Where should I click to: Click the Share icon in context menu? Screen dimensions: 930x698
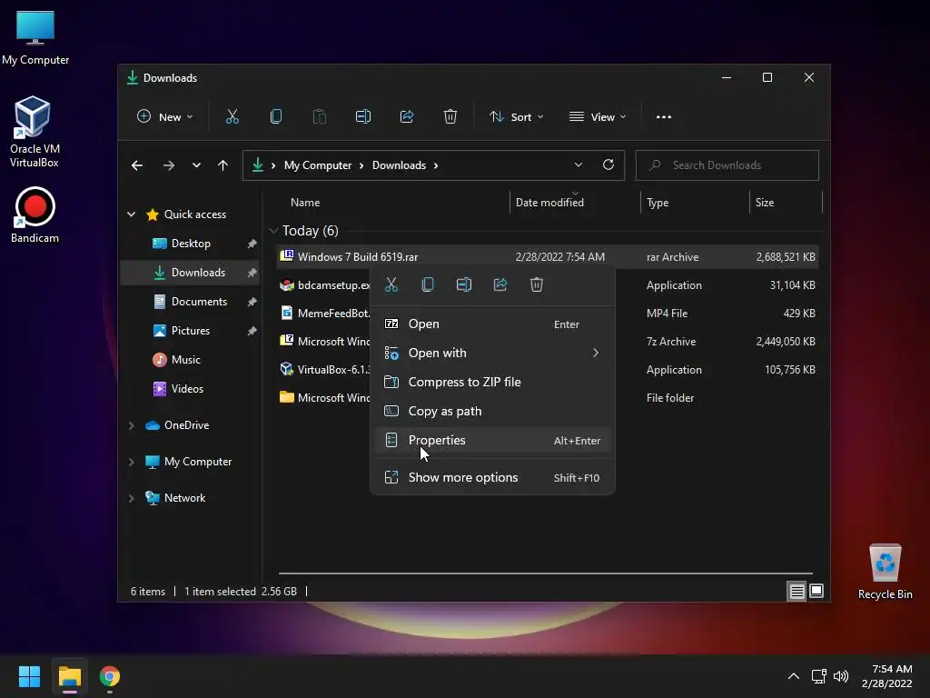click(x=500, y=284)
